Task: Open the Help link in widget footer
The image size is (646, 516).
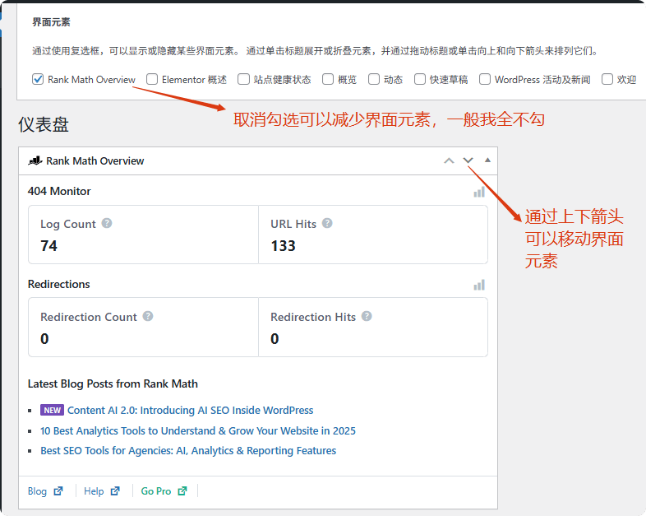Action: point(94,491)
